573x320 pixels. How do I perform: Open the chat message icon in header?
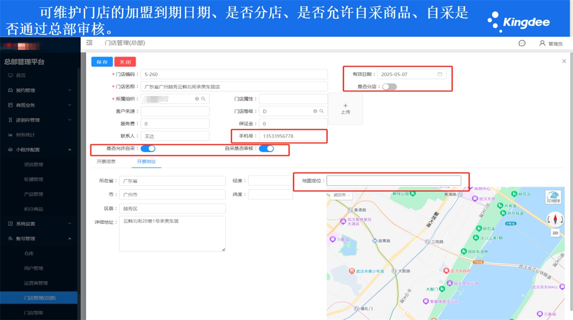coord(522,43)
